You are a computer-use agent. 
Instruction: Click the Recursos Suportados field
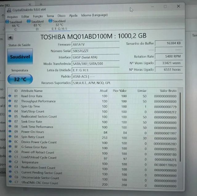(127, 83)
